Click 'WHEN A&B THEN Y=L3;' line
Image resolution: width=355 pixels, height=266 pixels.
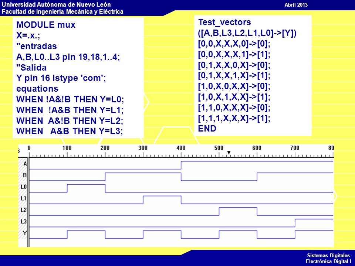70,131
